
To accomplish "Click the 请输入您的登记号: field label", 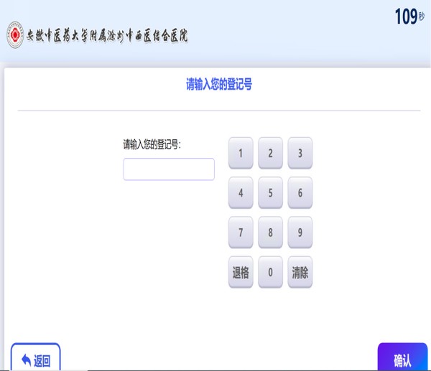I will coord(152,144).
